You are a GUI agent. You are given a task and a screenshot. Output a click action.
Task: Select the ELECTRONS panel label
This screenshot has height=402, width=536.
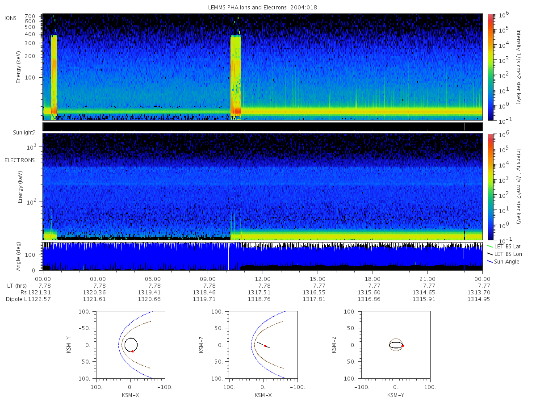pyautogui.click(x=20, y=160)
